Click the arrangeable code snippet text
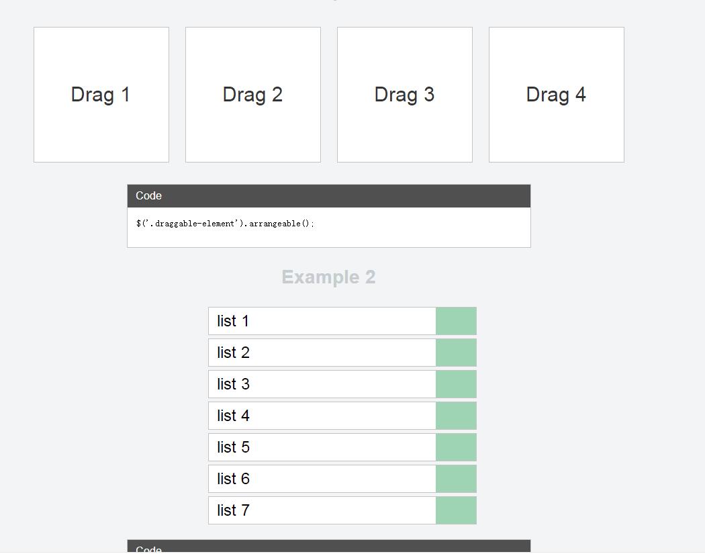 225,224
